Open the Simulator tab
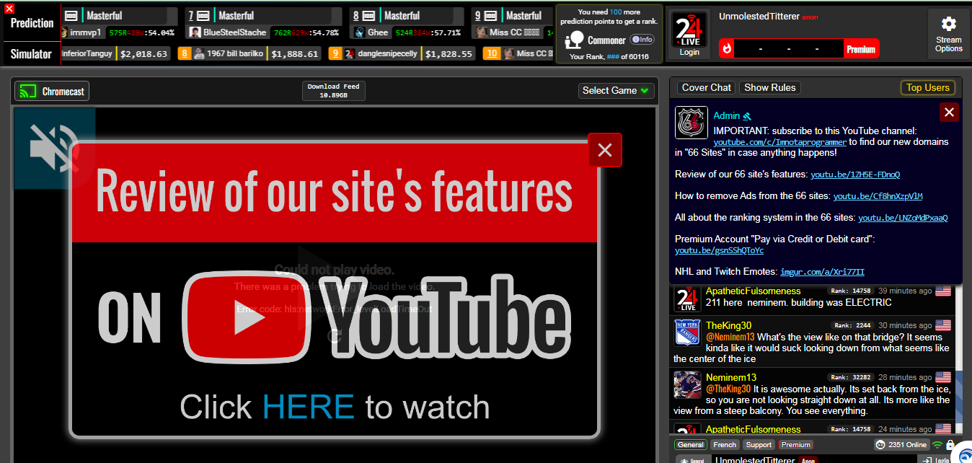972x463 pixels. click(32, 54)
